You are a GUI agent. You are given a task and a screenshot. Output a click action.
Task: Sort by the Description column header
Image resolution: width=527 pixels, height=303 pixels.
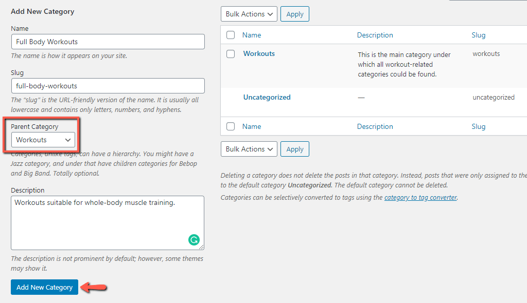pyautogui.click(x=375, y=35)
